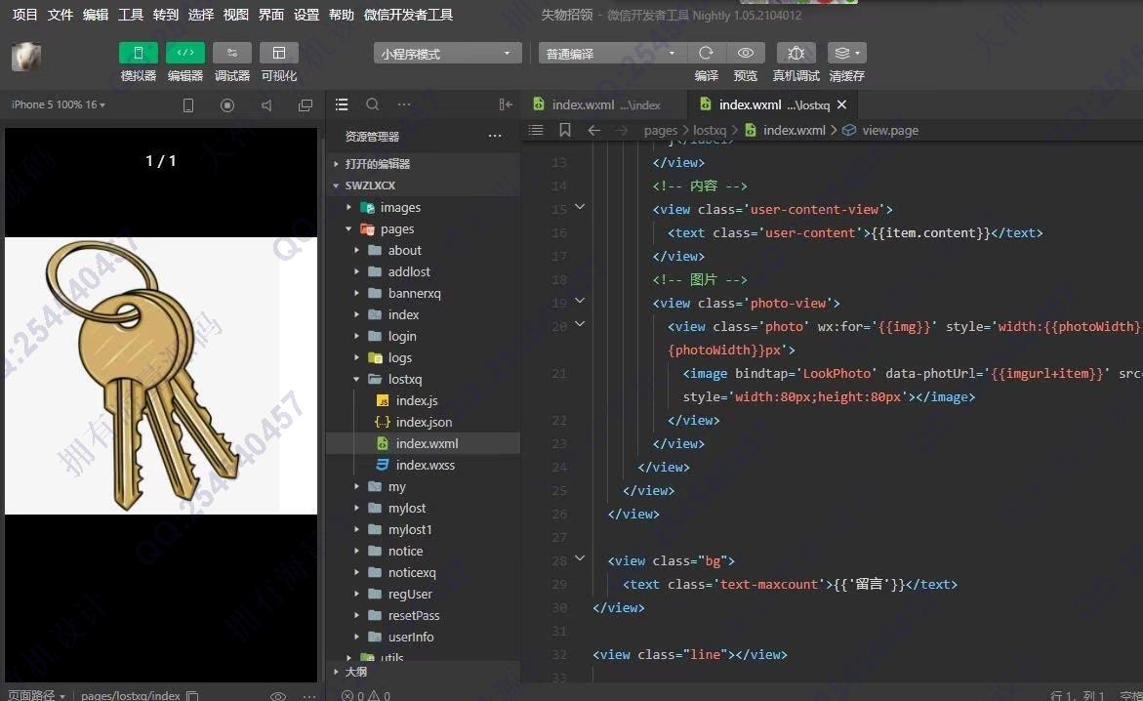Click the bookmark icon in breadcrumb bar
Viewport: 1143px width, 701px height.
[x=565, y=130]
